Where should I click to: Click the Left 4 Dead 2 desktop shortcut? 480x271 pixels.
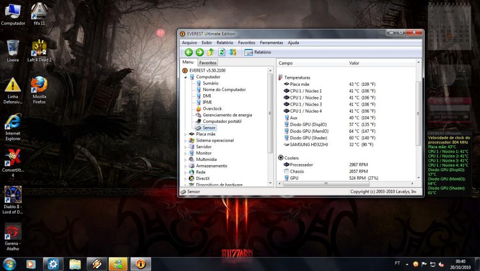coord(39,51)
